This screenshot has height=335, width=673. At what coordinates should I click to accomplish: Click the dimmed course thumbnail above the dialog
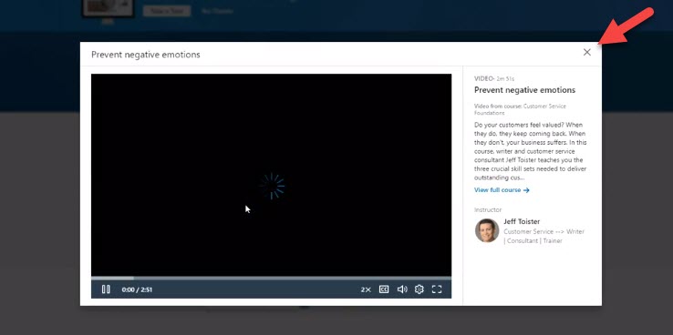click(x=108, y=8)
